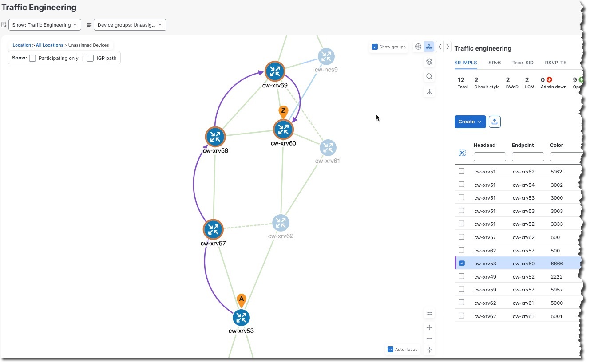Click the search icon on the map
Viewport: 598px width, 362px height.
tap(429, 76)
